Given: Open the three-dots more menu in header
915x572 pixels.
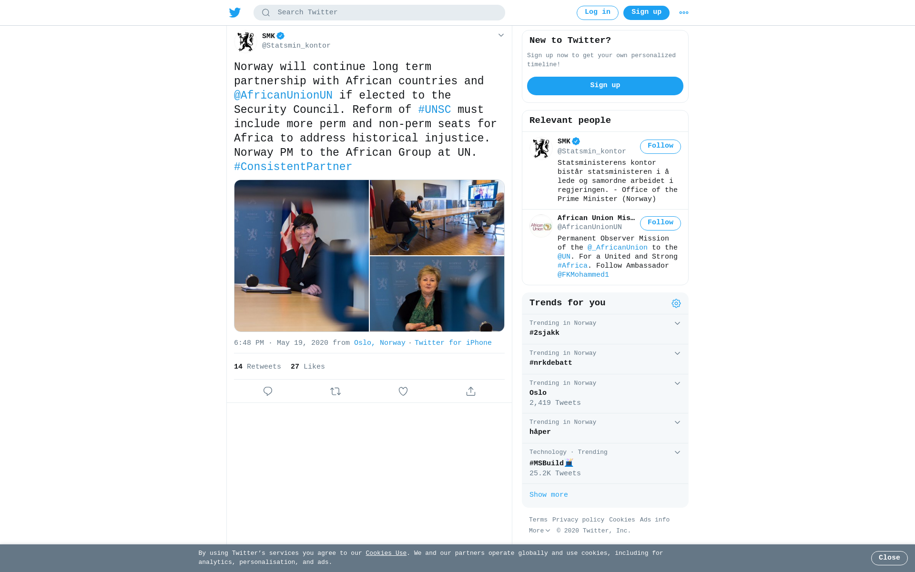Looking at the screenshot, I should click(x=683, y=13).
